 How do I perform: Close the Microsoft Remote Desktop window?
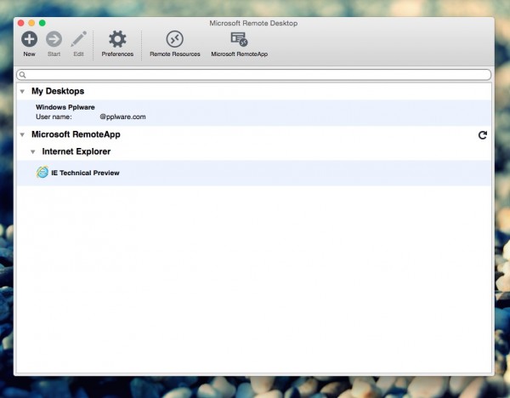point(20,23)
